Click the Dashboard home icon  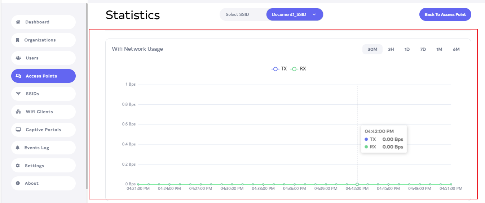18,22
